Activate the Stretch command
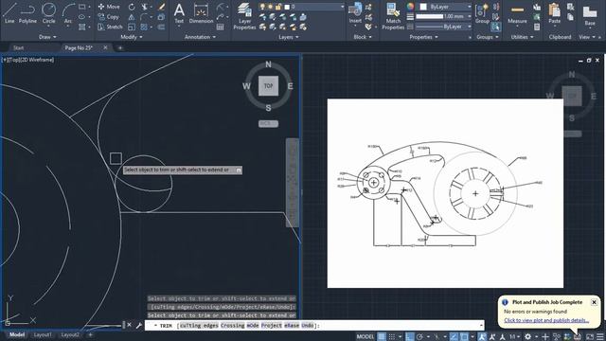Screen dimensions: 606x341 (x=110, y=27)
